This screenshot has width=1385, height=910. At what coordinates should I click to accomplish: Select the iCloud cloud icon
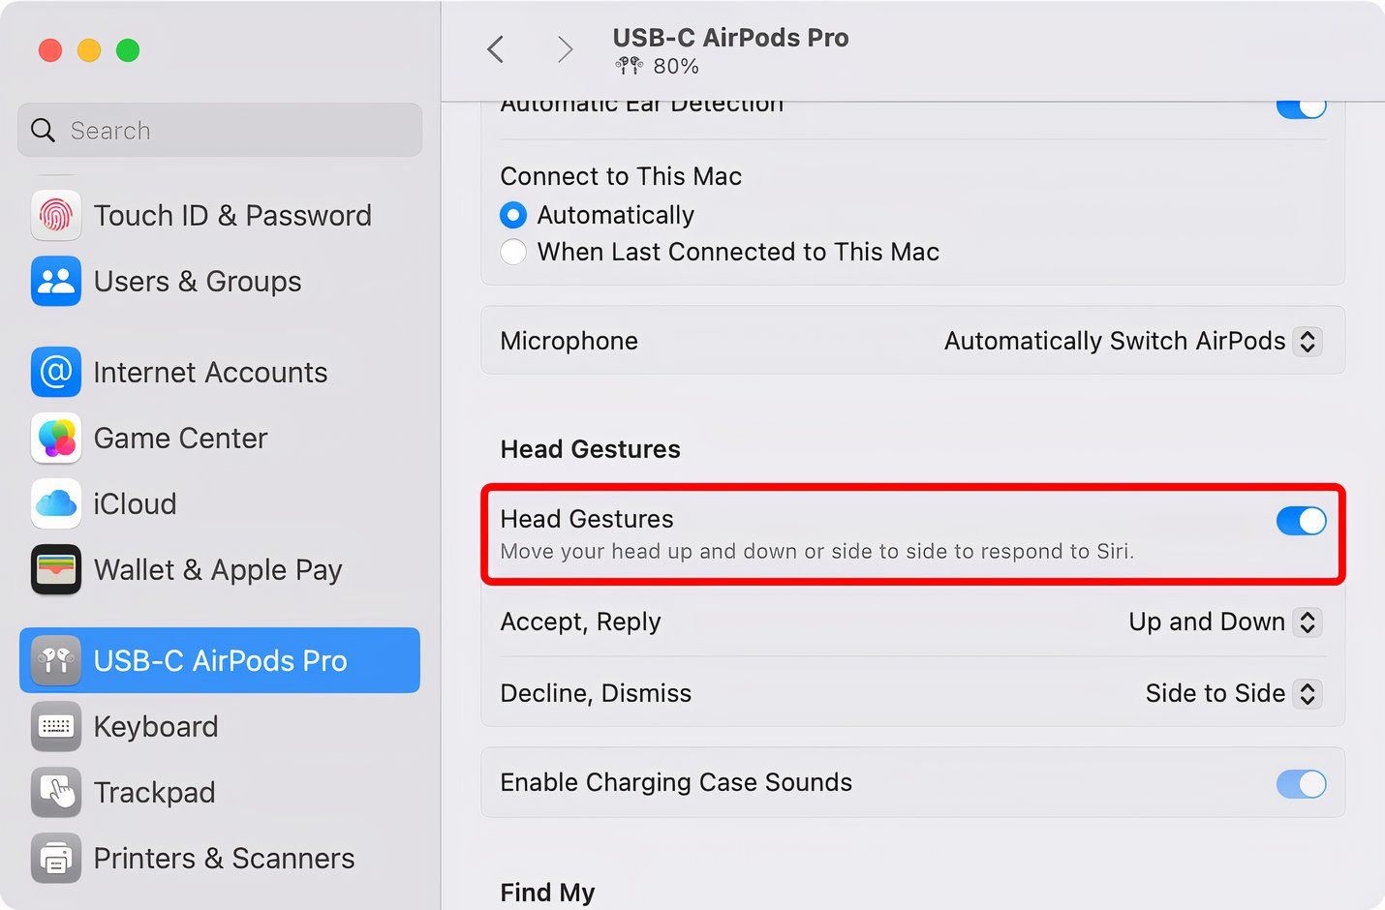pos(55,503)
